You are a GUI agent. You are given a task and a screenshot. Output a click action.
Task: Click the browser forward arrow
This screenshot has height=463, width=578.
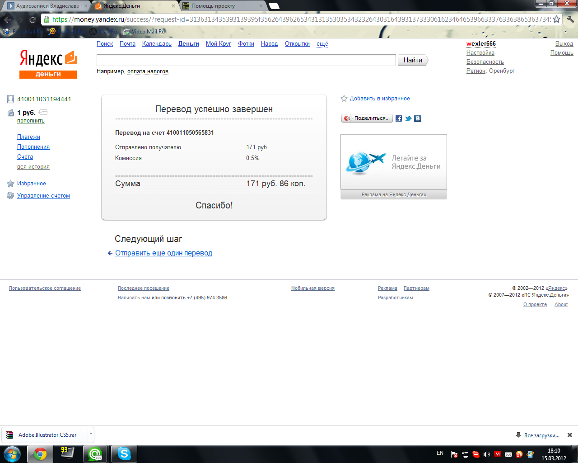(20, 19)
